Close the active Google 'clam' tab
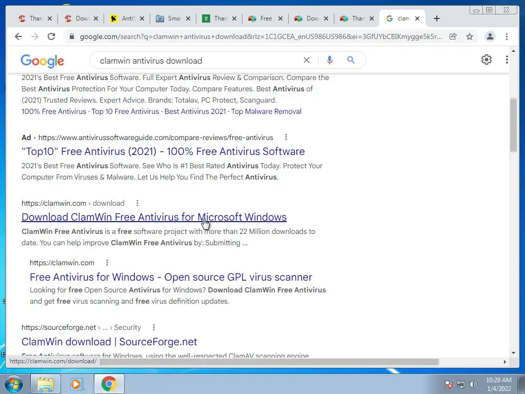 point(417,18)
